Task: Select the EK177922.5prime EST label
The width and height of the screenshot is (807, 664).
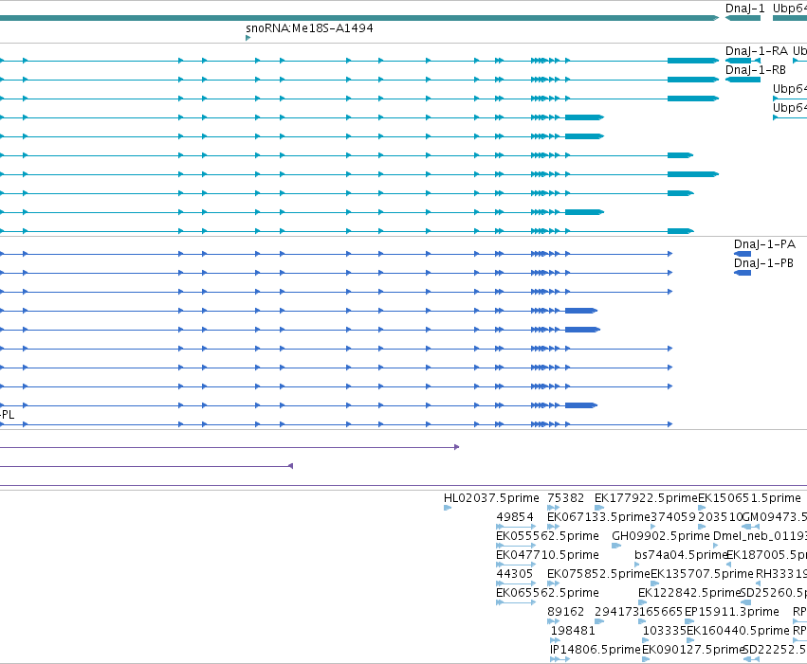Action: point(646,498)
